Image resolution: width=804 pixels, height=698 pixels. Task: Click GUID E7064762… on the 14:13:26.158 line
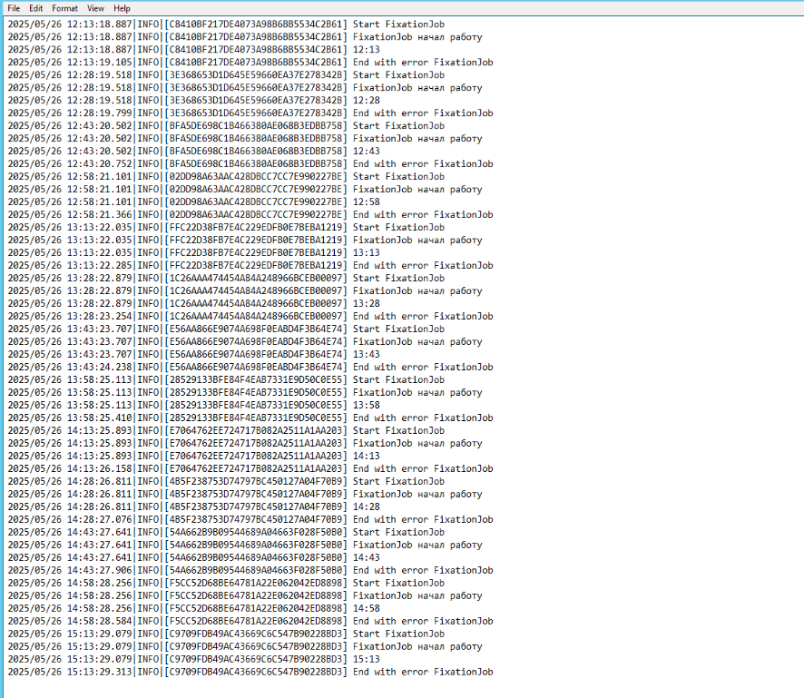pyautogui.click(x=255, y=468)
